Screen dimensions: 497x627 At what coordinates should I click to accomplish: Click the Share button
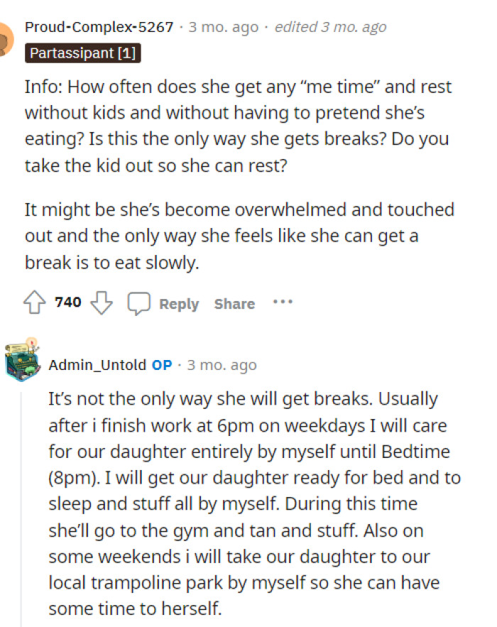234,304
